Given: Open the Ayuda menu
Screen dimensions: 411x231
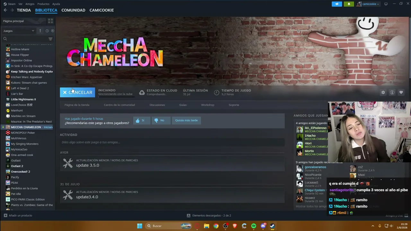Looking at the screenshot, I should point(56,4).
